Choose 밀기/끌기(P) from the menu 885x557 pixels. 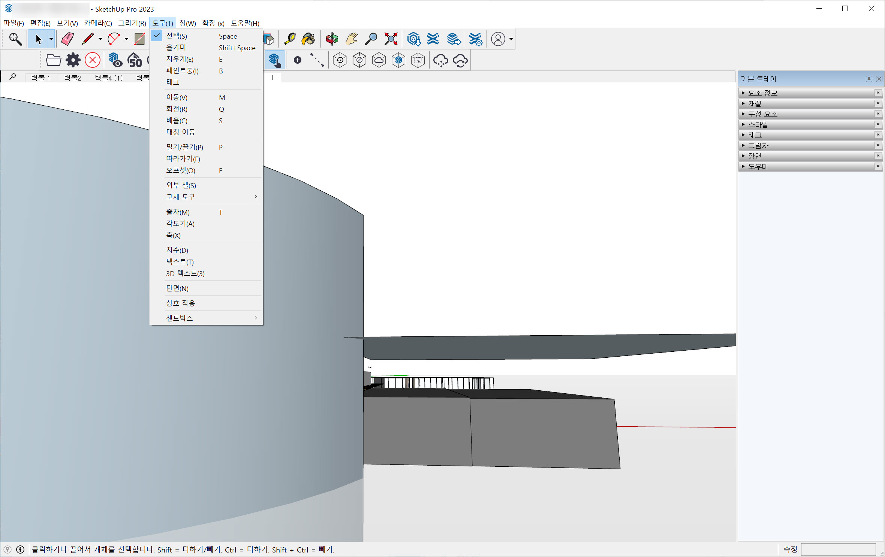[x=184, y=147]
